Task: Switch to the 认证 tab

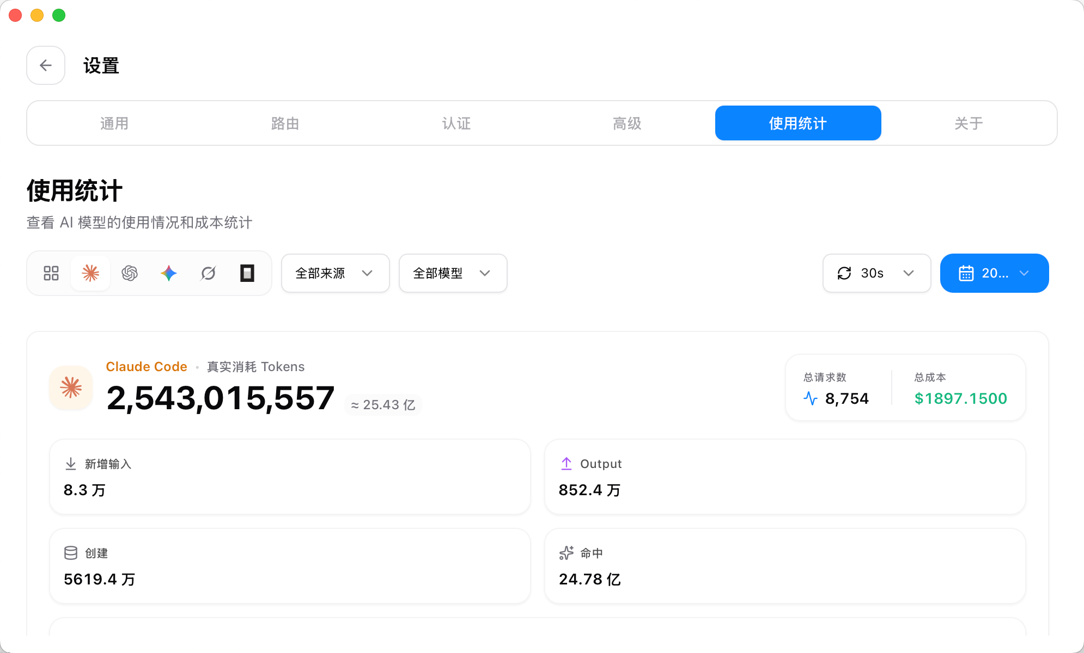Action: (456, 124)
